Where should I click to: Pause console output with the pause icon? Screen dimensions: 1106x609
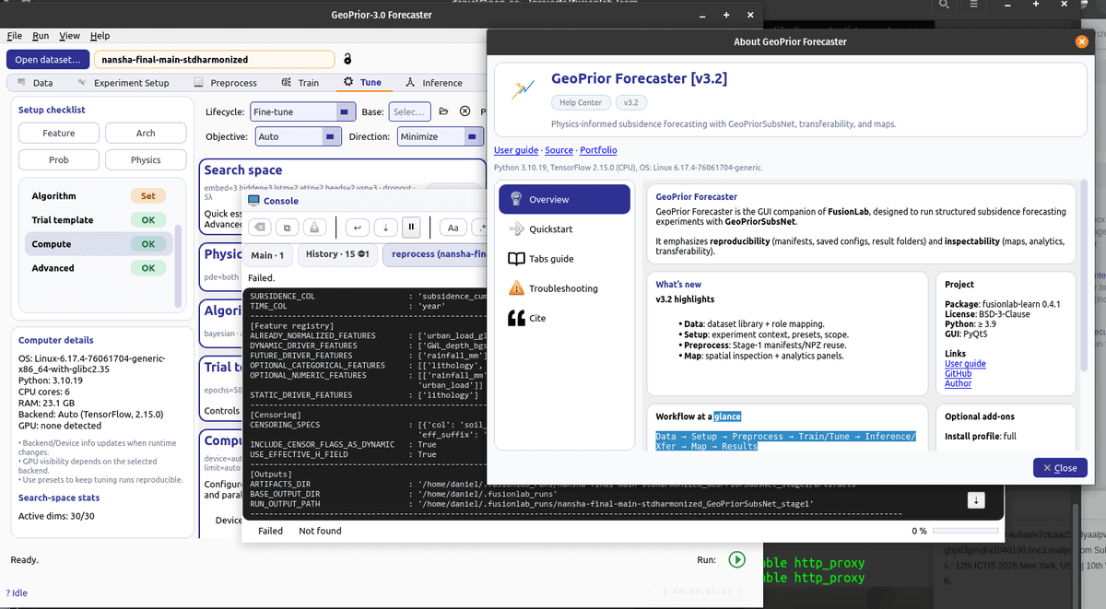(x=411, y=228)
